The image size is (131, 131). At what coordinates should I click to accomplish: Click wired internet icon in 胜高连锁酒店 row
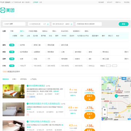pyautogui.click(x=37, y=112)
